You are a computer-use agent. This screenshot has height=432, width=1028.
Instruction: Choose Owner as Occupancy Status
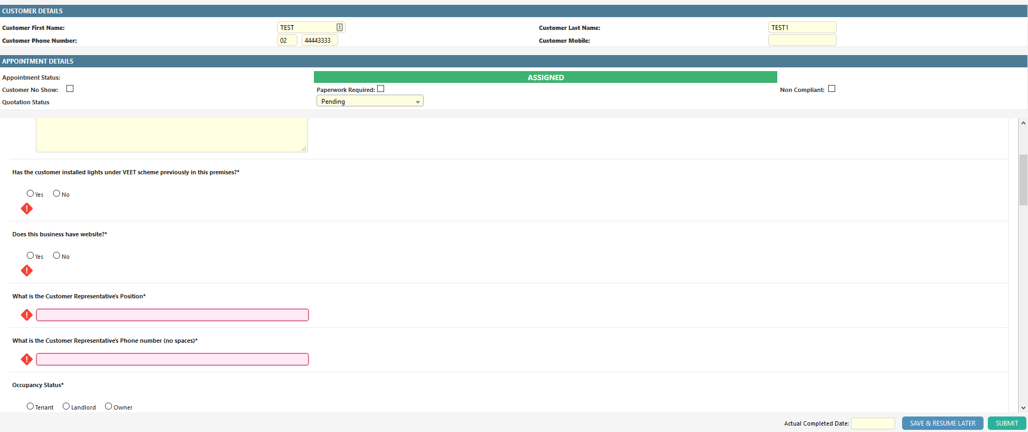pos(109,406)
